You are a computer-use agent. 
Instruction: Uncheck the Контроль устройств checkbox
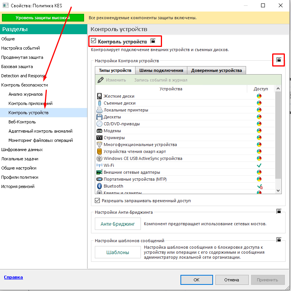pyautogui.click(x=93, y=40)
